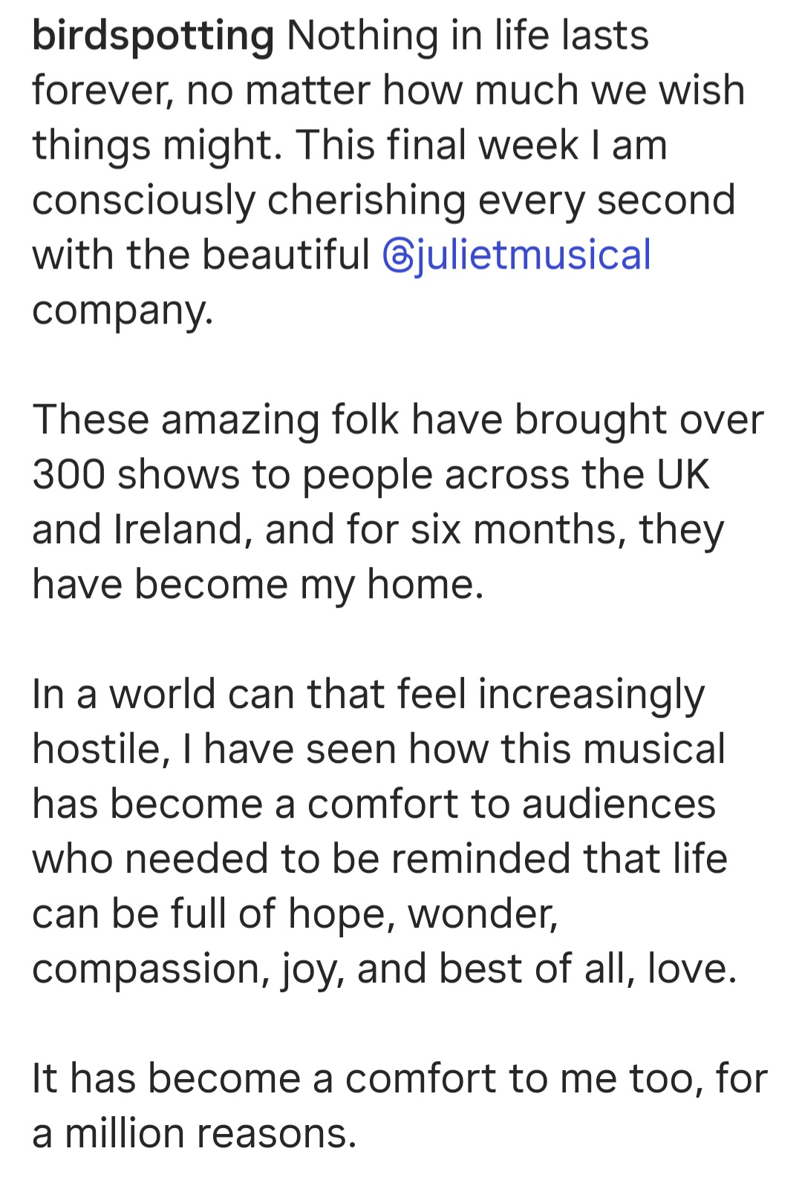Click the "compassion, joy, and best of all" line
This screenshot has height=1200, width=802.
click(385, 969)
